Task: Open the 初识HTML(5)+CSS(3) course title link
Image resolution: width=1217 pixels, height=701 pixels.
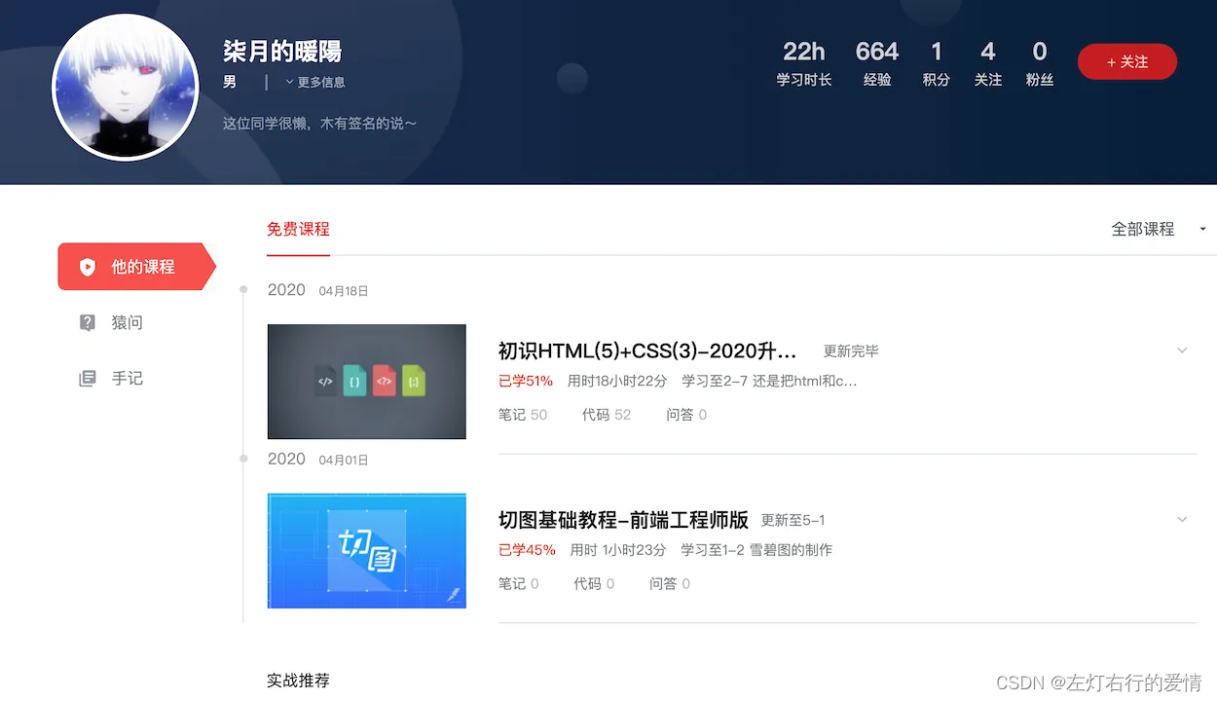Action: pos(647,350)
